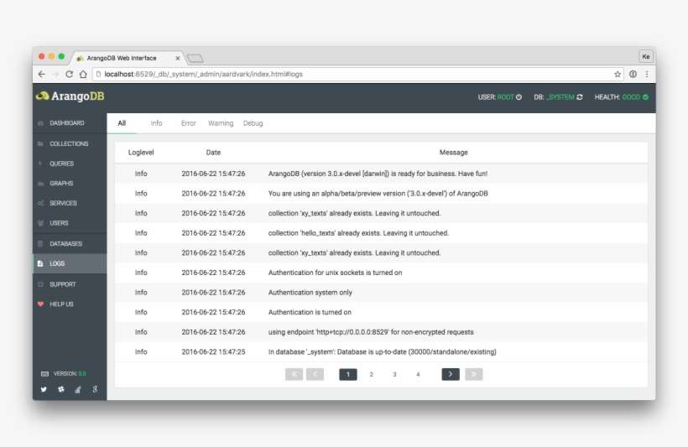The image size is (688, 447).
Task: Open the new browser tab button
Action: pos(195,58)
